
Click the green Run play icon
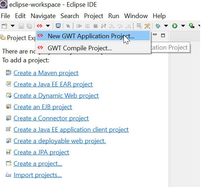pyautogui.click(x=175, y=26)
